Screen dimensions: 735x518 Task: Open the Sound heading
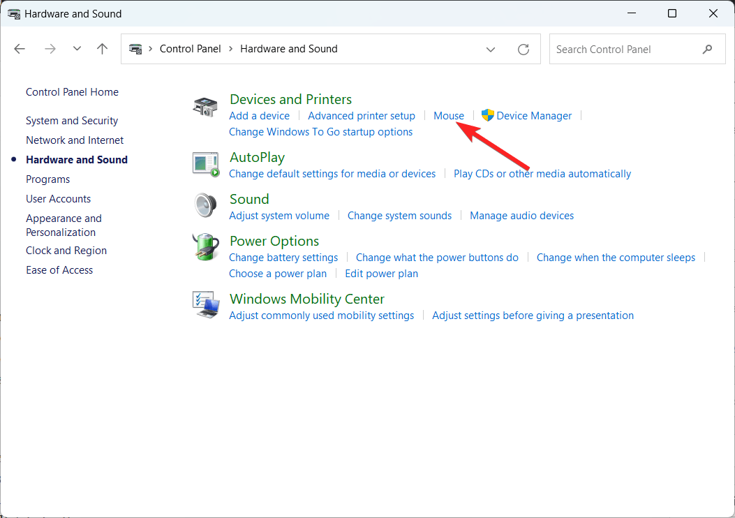pyautogui.click(x=249, y=199)
